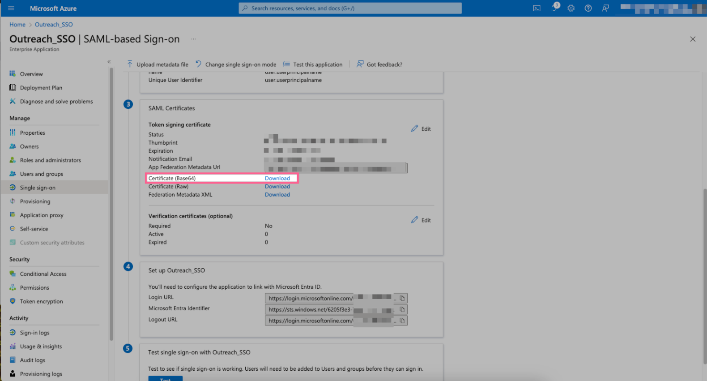716x381 pixels.
Task: Open Outreach_SSO breadcrumb link
Action: [54, 25]
